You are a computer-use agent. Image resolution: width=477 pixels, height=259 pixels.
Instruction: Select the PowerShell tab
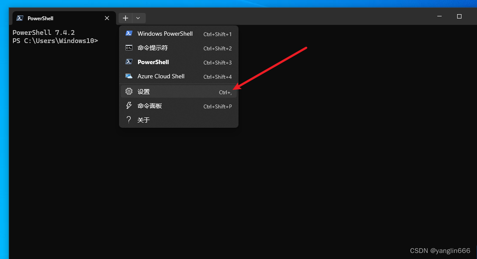64,18
